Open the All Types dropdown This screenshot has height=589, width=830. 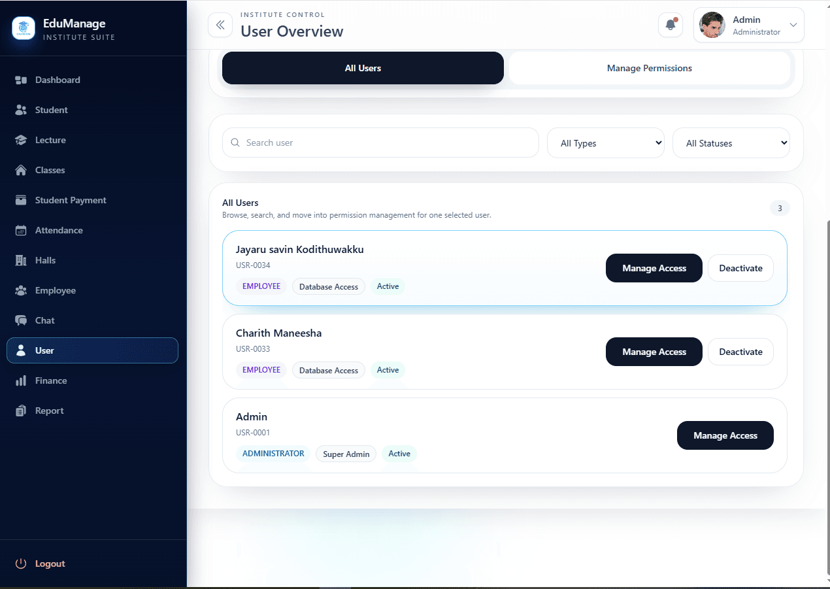coord(605,143)
